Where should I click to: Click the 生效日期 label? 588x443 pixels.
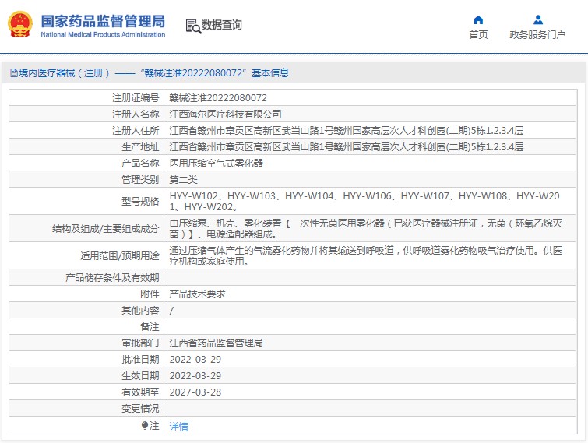tap(140, 375)
